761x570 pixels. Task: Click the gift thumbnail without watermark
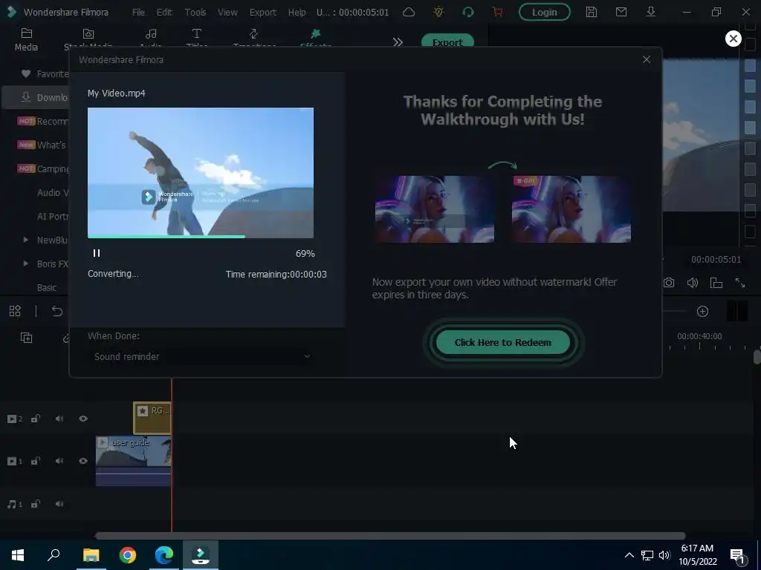click(x=571, y=209)
